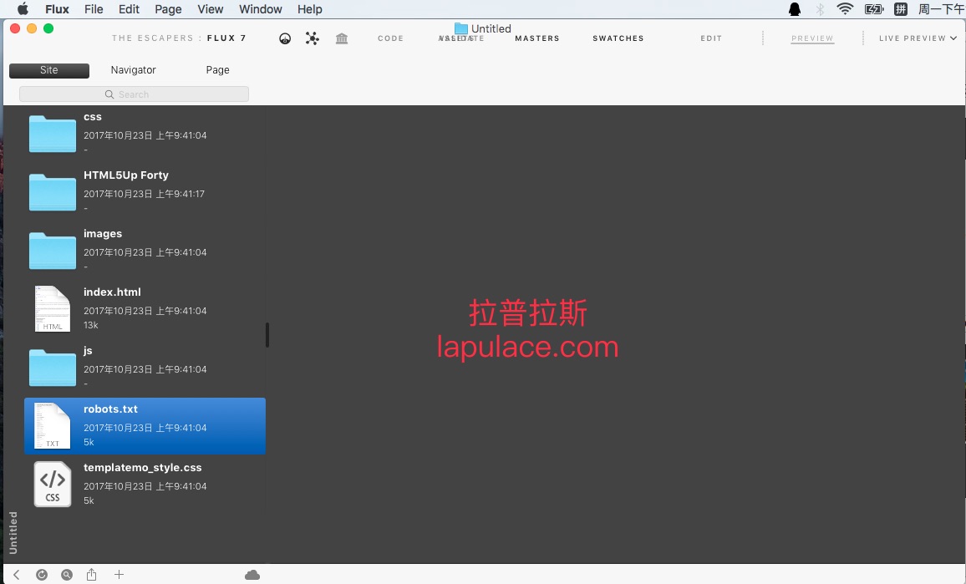Click the Search field in sidebar

[134, 94]
